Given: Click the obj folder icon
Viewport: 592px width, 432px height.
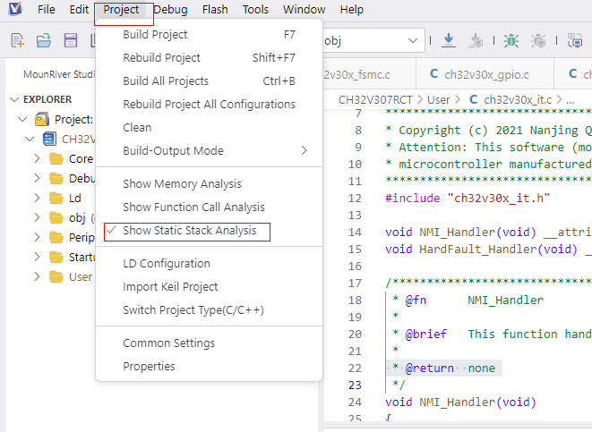Looking at the screenshot, I should pyautogui.click(x=56, y=218).
